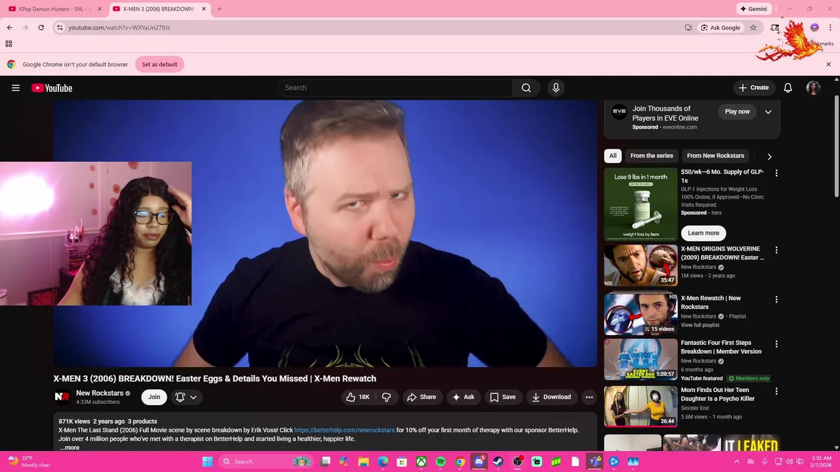Select the From New Rockstars chip
This screenshot has width=840, height=472.
tap(715, 156)
